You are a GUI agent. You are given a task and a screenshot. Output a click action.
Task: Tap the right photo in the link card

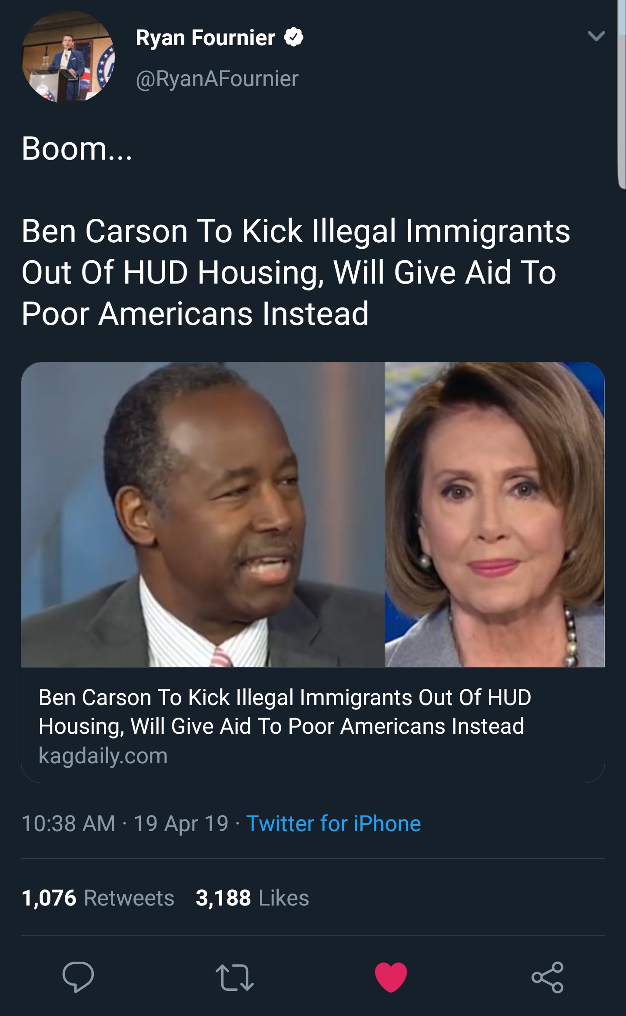pyautogui.click(x=495, y=515)
